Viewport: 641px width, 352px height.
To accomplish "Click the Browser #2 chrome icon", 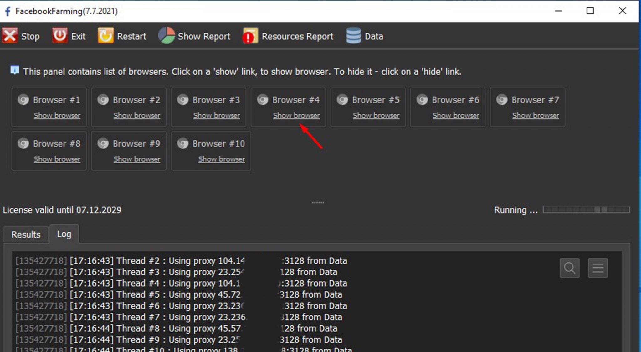I will (103, 100).
